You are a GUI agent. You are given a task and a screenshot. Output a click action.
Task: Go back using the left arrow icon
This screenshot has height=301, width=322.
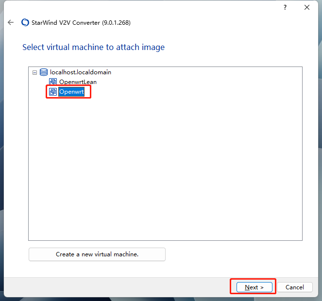[x=11, y=22]
